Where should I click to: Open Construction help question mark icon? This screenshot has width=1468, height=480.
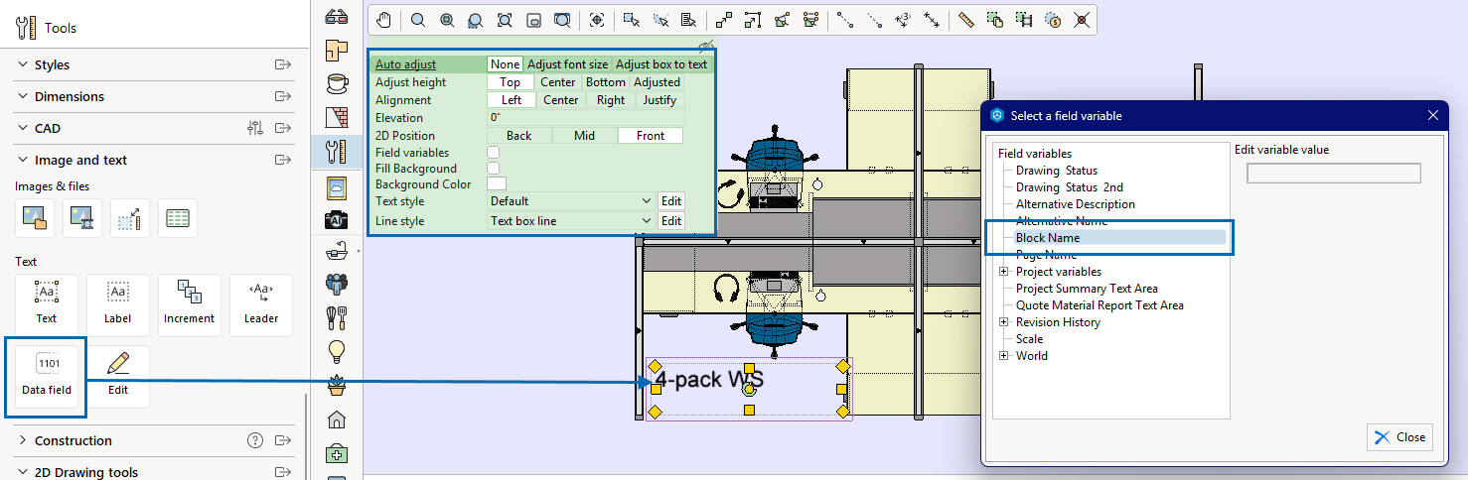coord(255,440)
